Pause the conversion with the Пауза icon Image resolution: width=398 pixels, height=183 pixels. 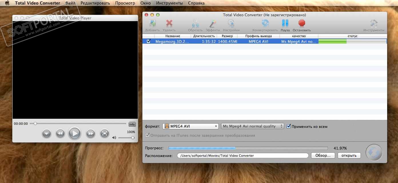[x=285, y=23]
